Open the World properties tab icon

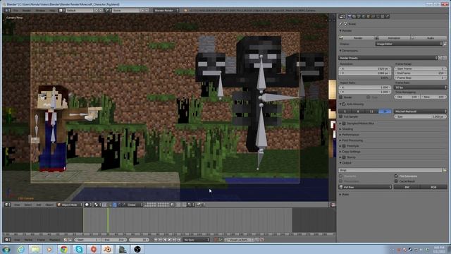(x=364, y=16)
